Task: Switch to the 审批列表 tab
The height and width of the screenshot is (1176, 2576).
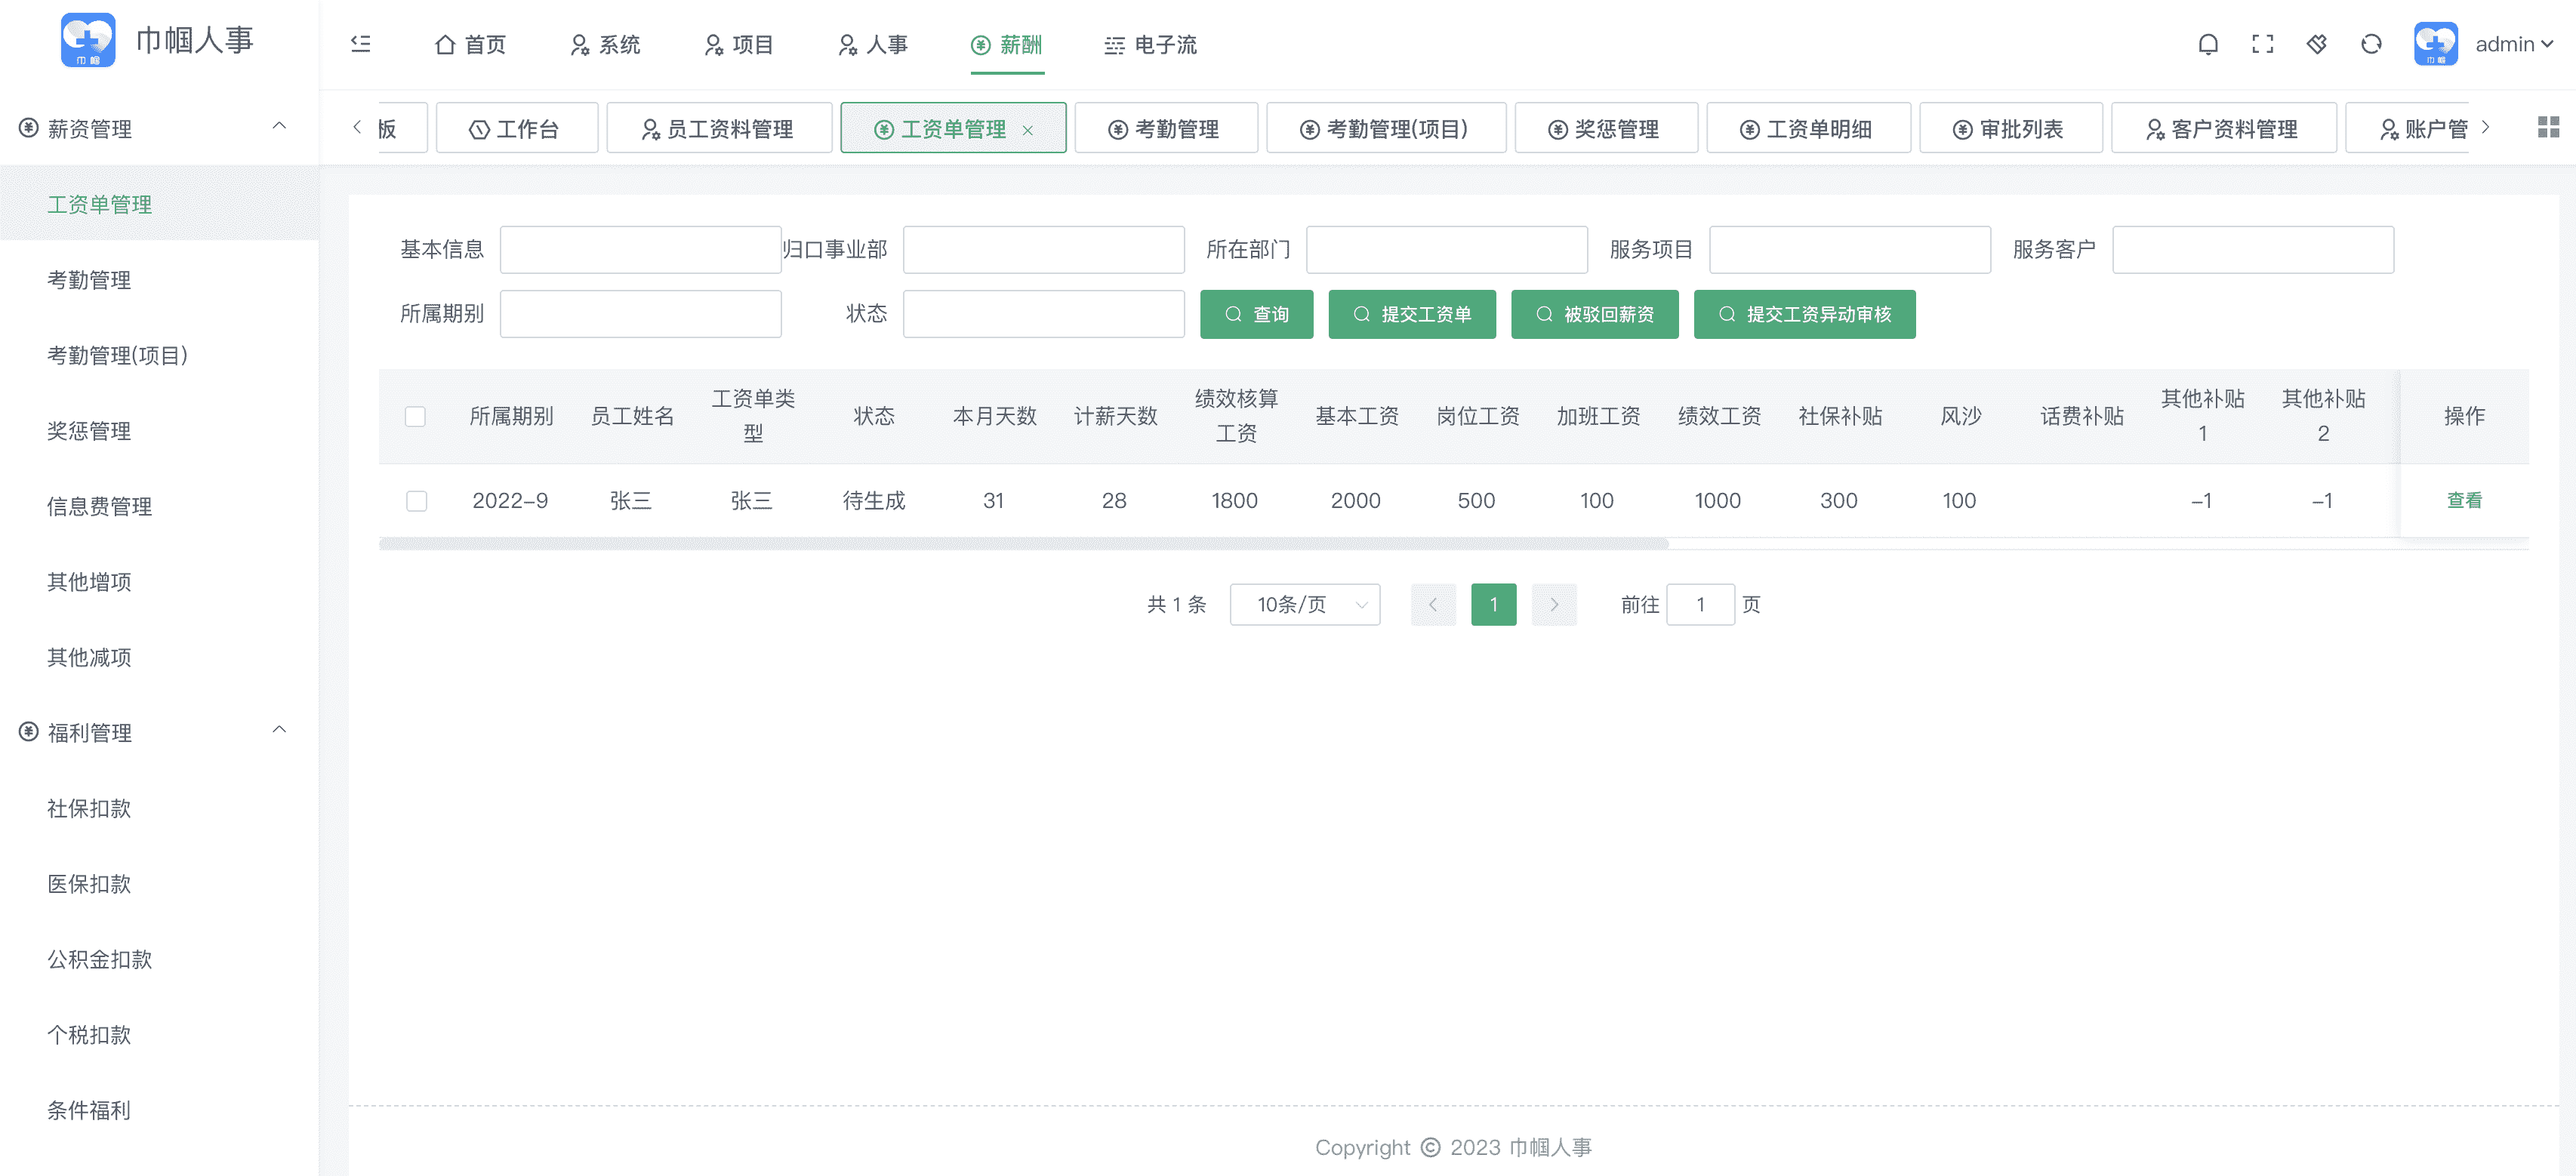Action: pos(2011,128)
